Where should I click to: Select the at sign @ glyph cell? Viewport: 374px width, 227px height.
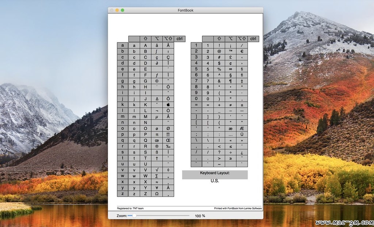tap(219, 51)
